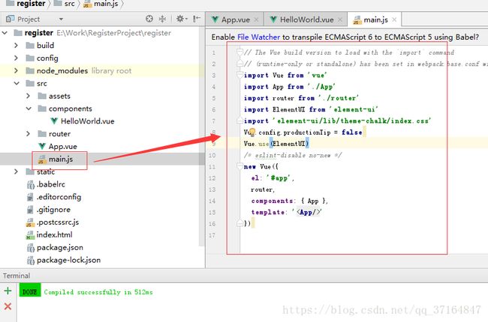Click the scroll-from-source target icon
Image resolution: width=488 pixels, height=322 pixels.
pos(149,19)
